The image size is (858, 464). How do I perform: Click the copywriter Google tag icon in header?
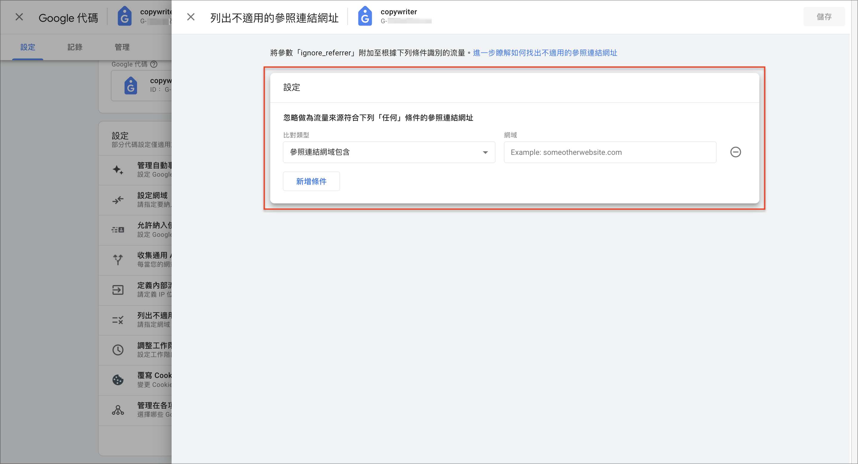365,16
